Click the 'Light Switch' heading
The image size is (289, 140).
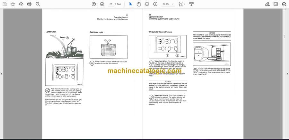coord(51,32)
